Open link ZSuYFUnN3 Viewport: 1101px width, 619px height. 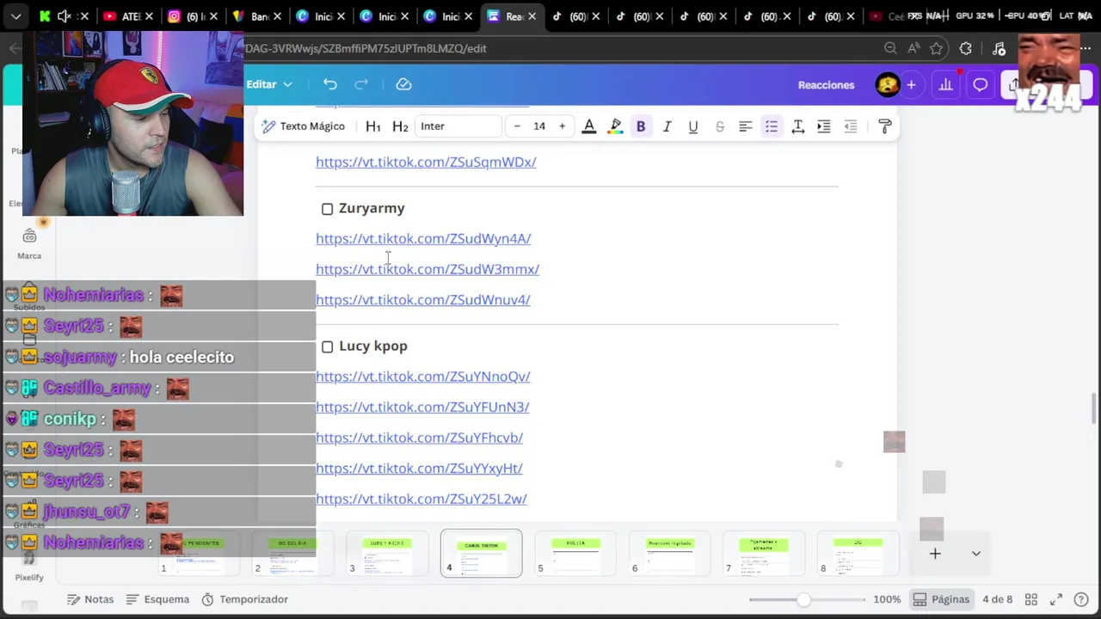pyautogui.click(x=422, y=407)
